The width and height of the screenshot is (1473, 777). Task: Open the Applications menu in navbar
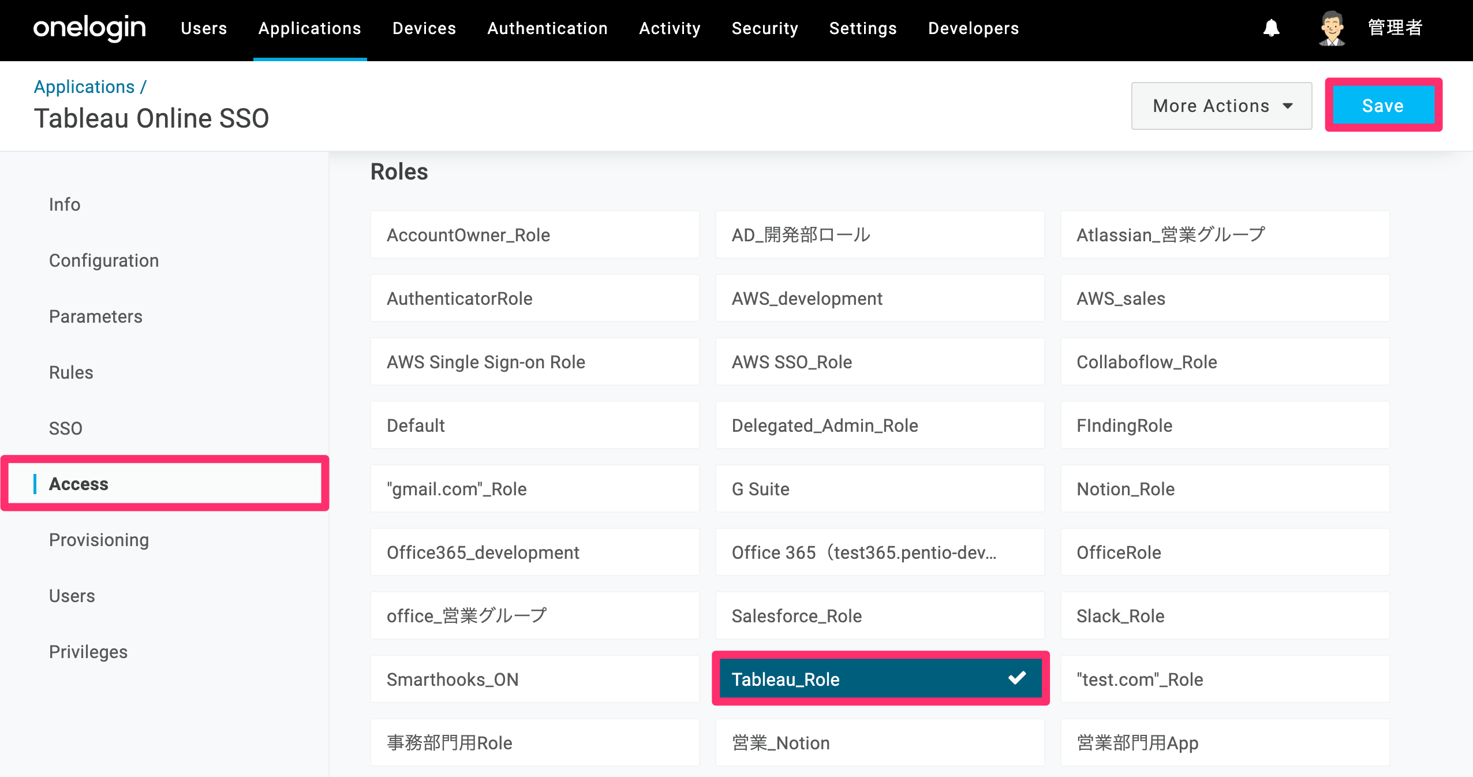310,28
